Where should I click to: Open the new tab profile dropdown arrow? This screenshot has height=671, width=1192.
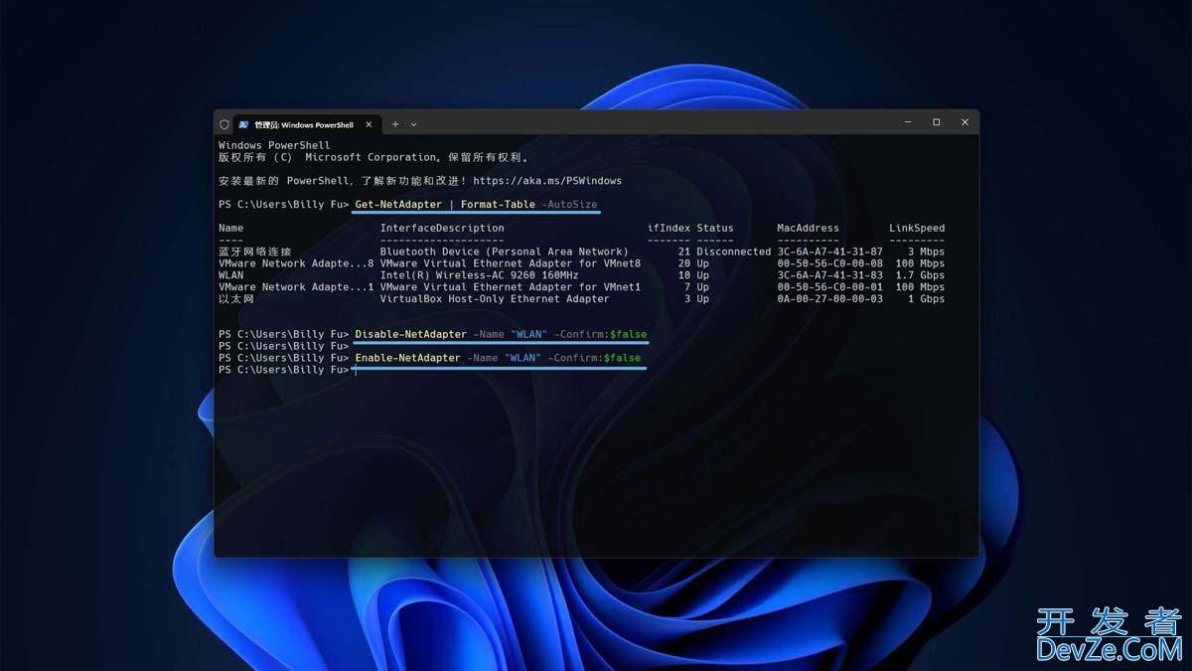pyautogui.click(x=413, y=124)
